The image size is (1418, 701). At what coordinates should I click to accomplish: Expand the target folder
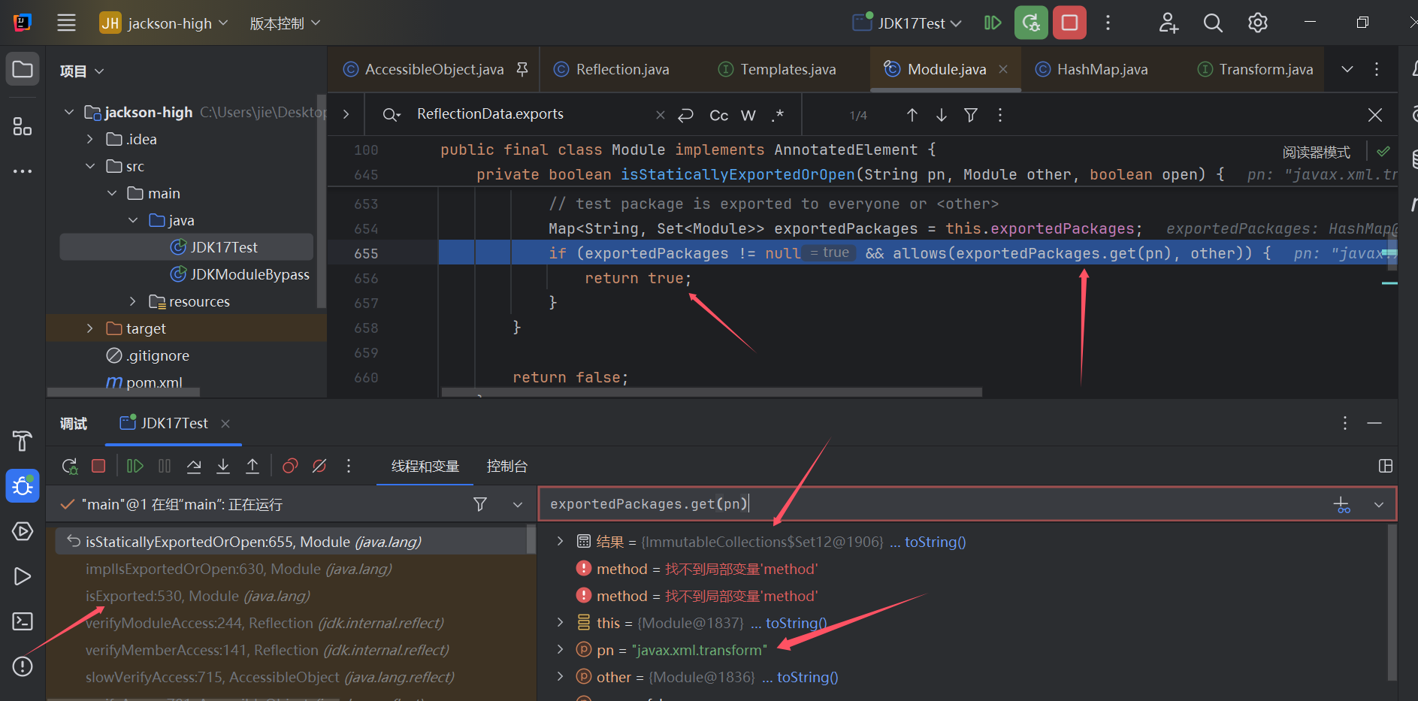coord(90,328)
